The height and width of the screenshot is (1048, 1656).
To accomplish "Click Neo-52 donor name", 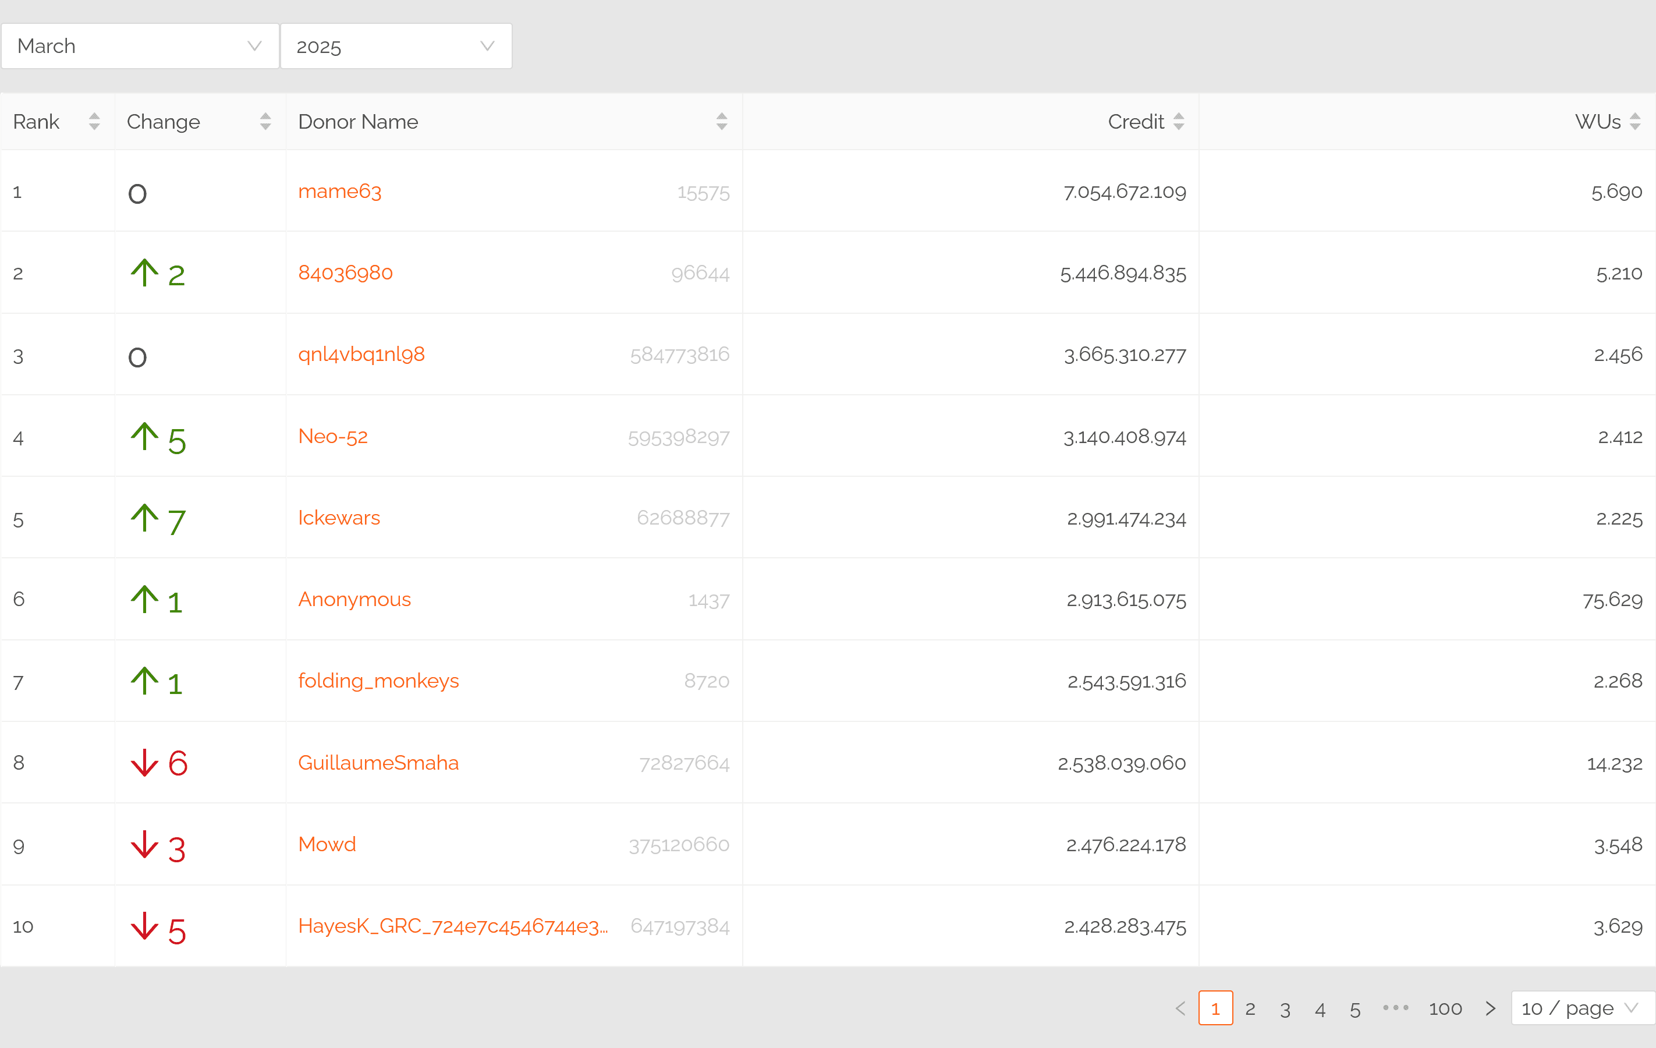I will pyautogui.click(x=333, y=437).
